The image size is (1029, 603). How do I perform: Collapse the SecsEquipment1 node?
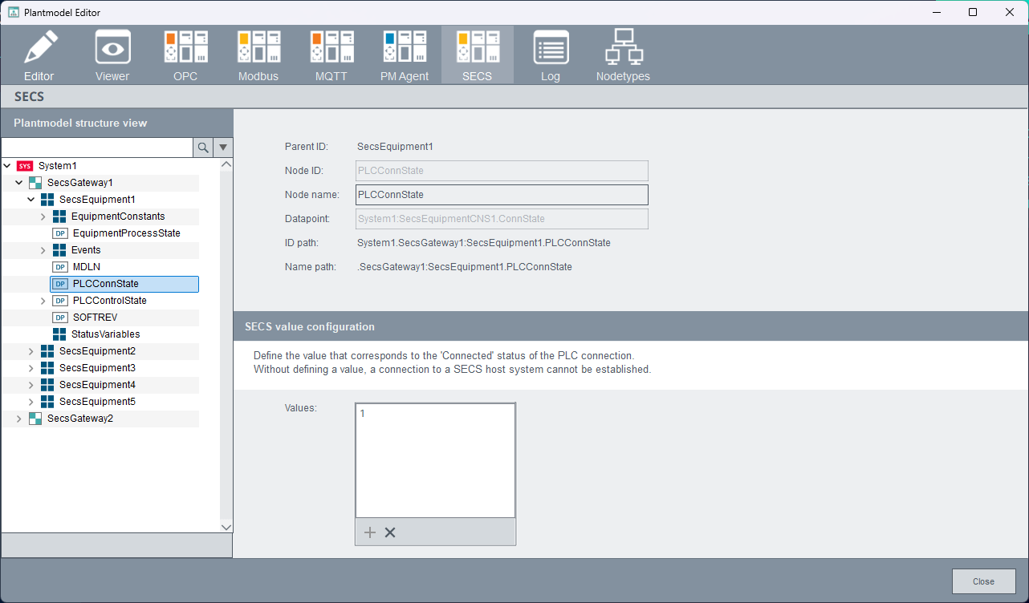[31, 200]
